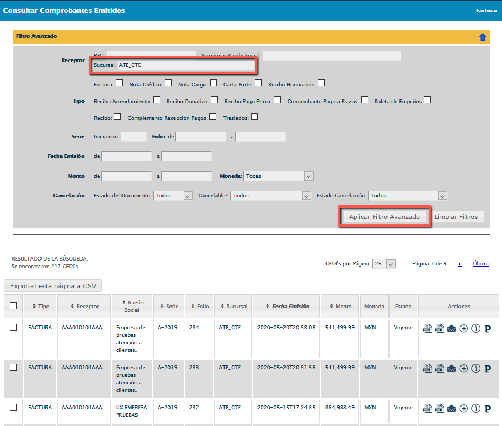Image resolution: width=502 pixels, height=426 pixels.
Task: Tick the select-all checkbox in table header
Action: (13, 306)
